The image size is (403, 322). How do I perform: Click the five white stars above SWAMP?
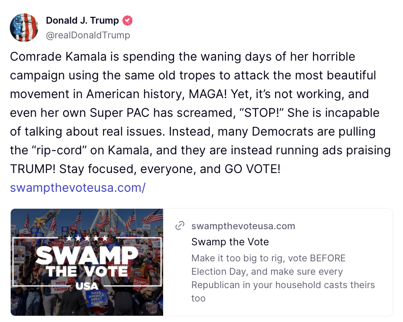[86, 238]
